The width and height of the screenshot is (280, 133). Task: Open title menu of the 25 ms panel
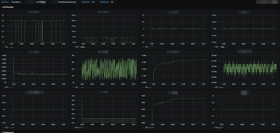(x=104, y=12)
